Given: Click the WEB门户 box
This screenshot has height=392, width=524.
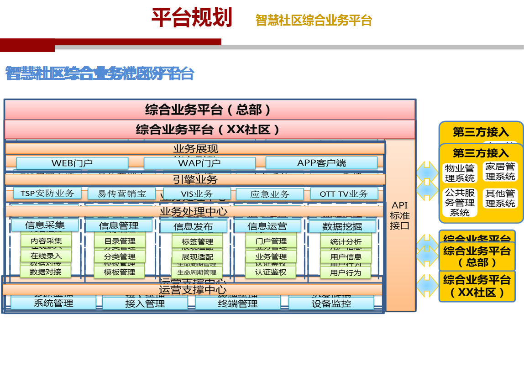Looking at the screenshot, I should (x=72, y=163).
